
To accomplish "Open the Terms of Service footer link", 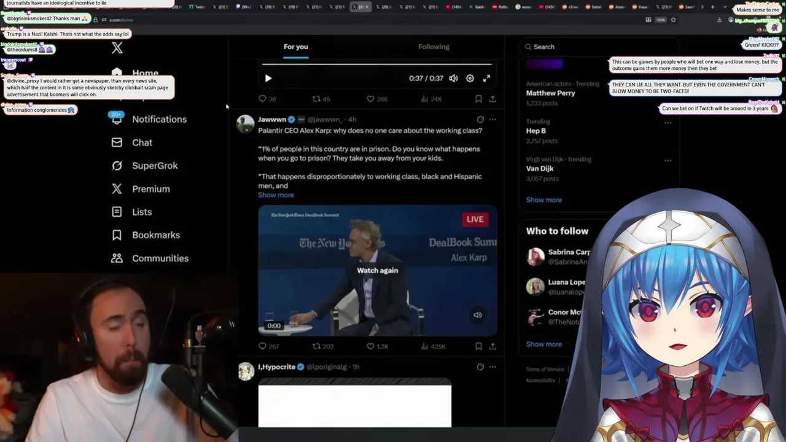I will 545,370.
